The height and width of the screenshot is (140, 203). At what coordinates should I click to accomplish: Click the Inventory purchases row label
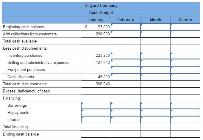25,56
